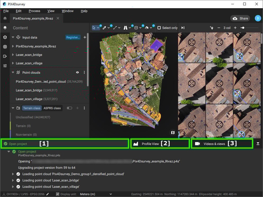Expand the Laser_scan_bridge tree item
263x197 pixels.
coord(13,55)
